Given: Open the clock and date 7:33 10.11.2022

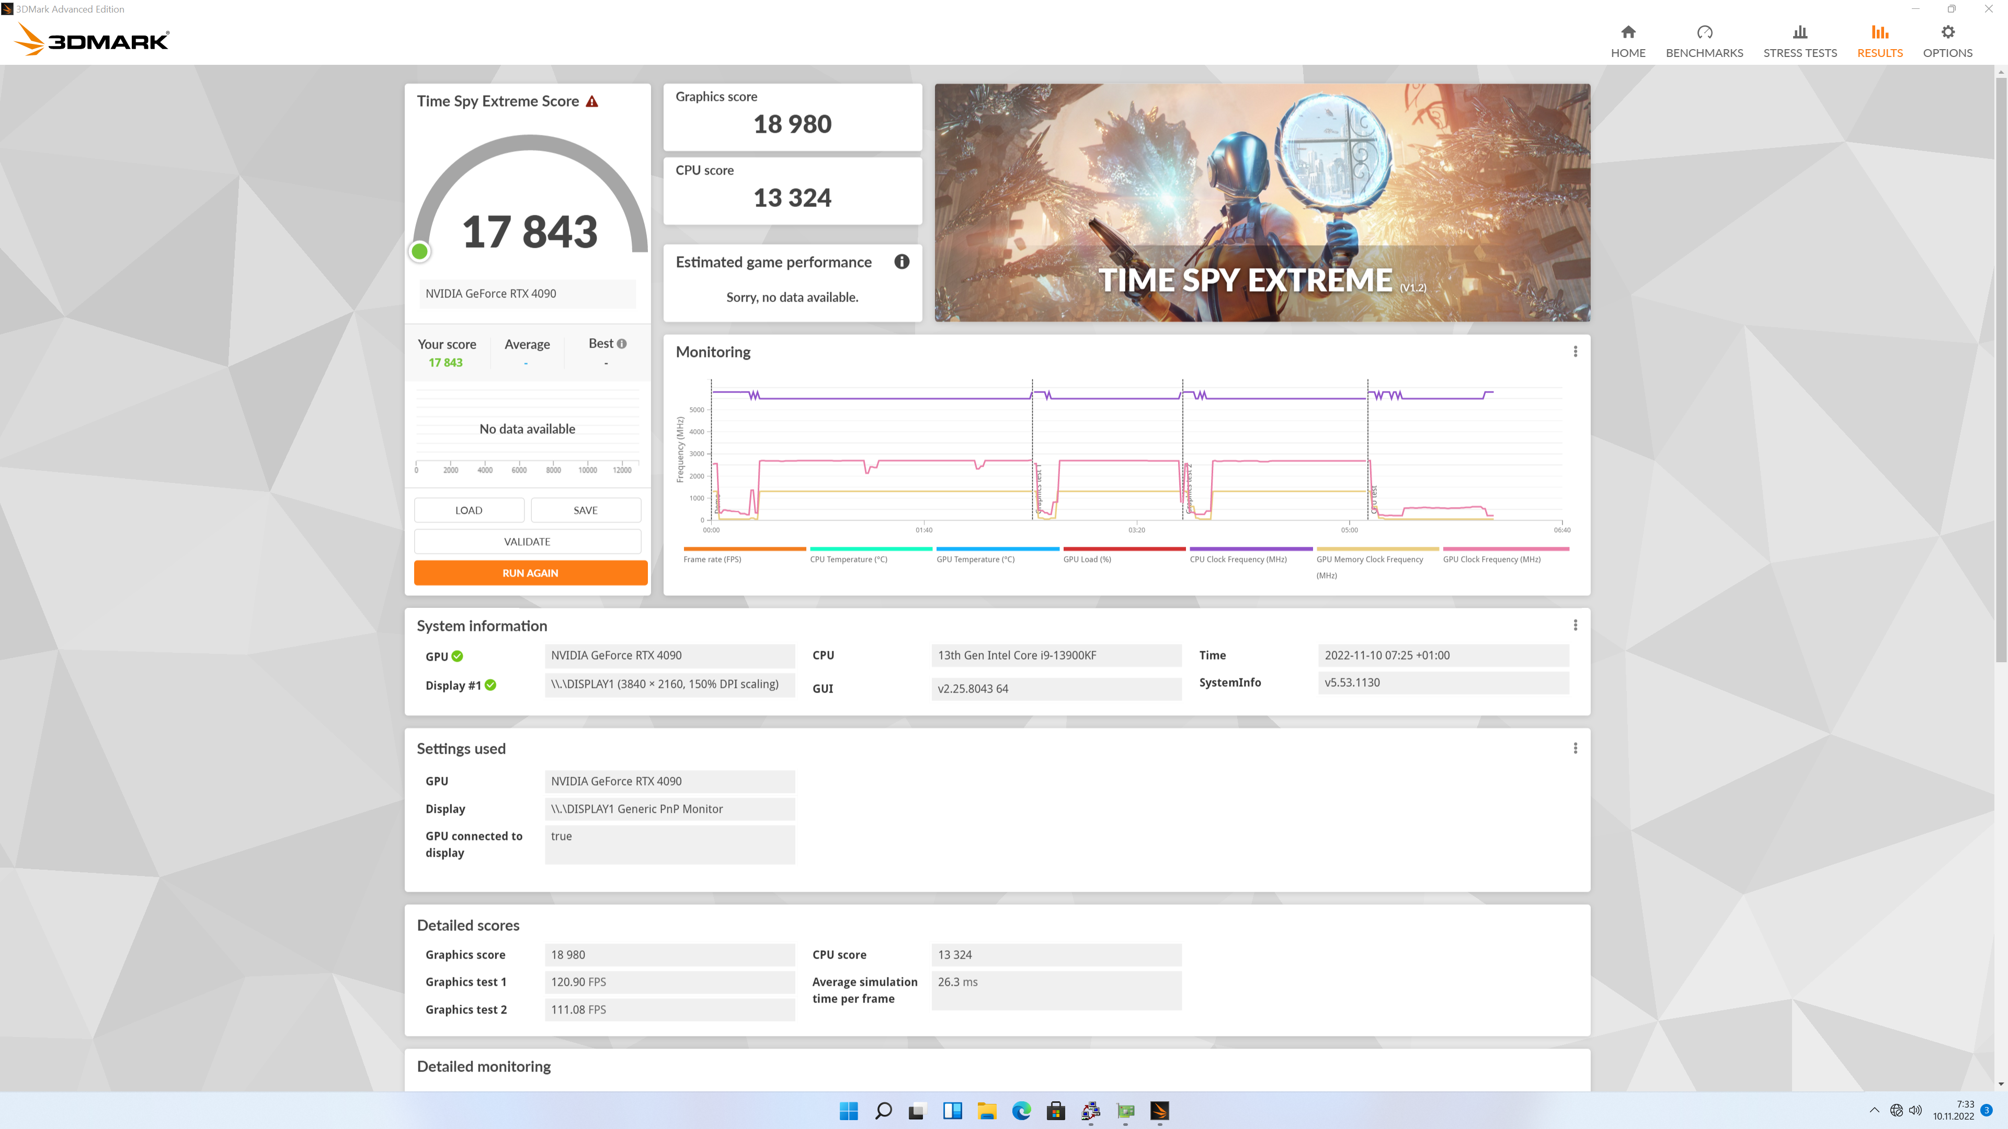Looking at the screenshot, I should coord(1953,1110).
